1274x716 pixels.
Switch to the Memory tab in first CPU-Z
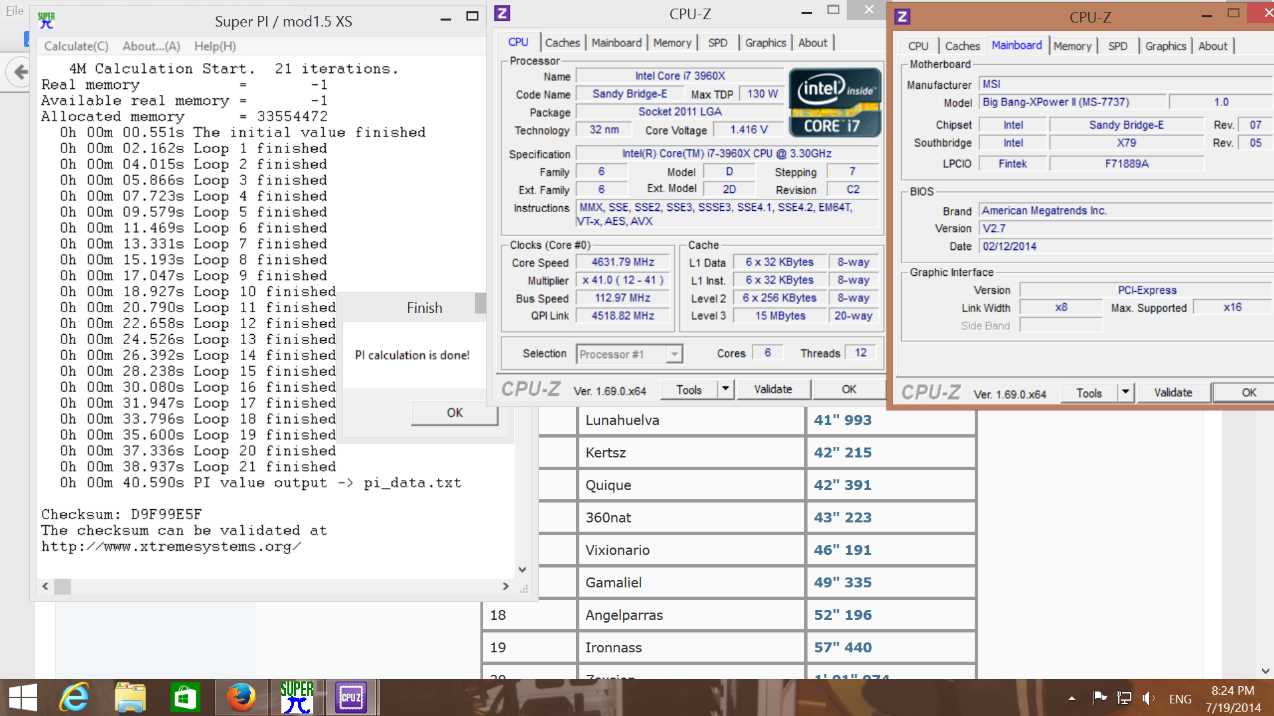[672, 42]
